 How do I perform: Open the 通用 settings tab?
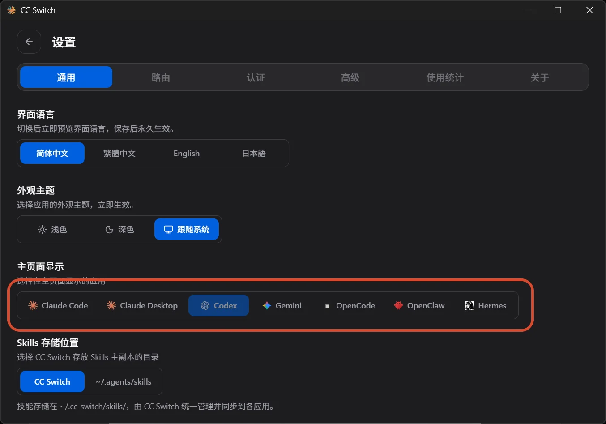point(66,77)
